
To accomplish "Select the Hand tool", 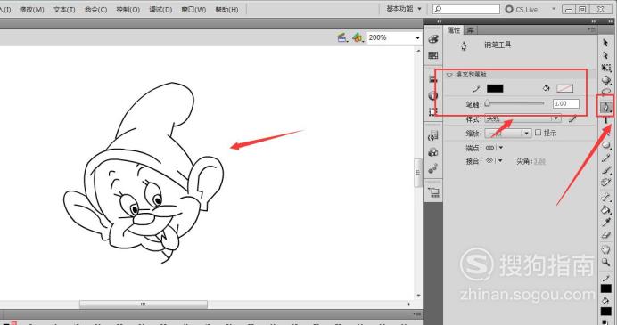I will point(606,249).
